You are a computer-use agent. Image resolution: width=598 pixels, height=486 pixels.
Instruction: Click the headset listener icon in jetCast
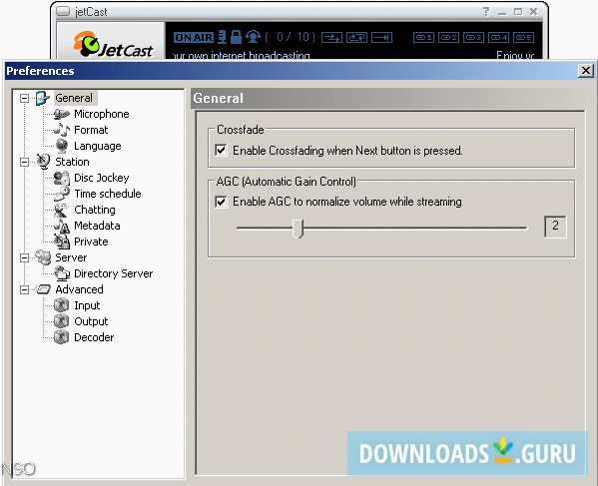point(253,37)
